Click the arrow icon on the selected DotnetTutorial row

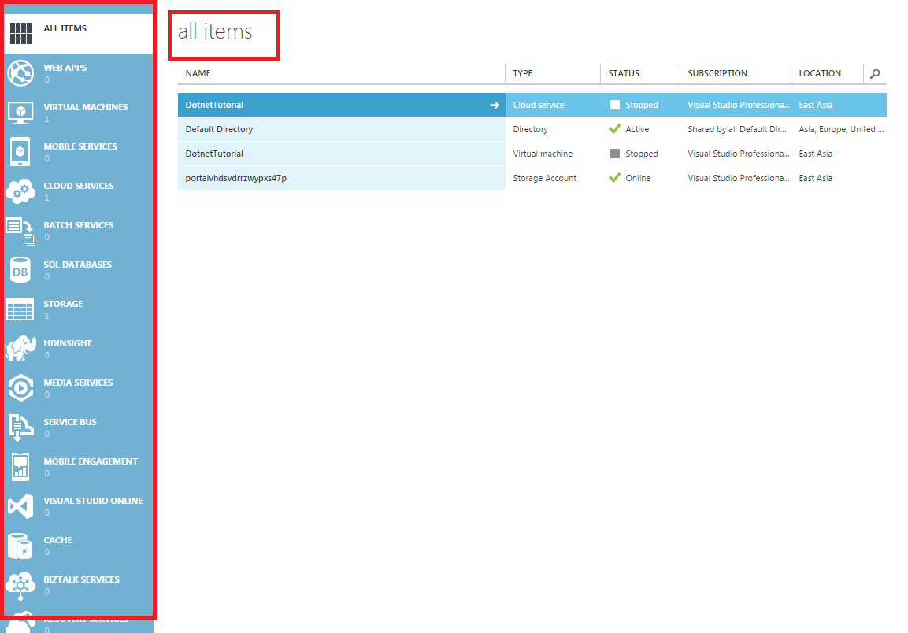tap(495, 105)
